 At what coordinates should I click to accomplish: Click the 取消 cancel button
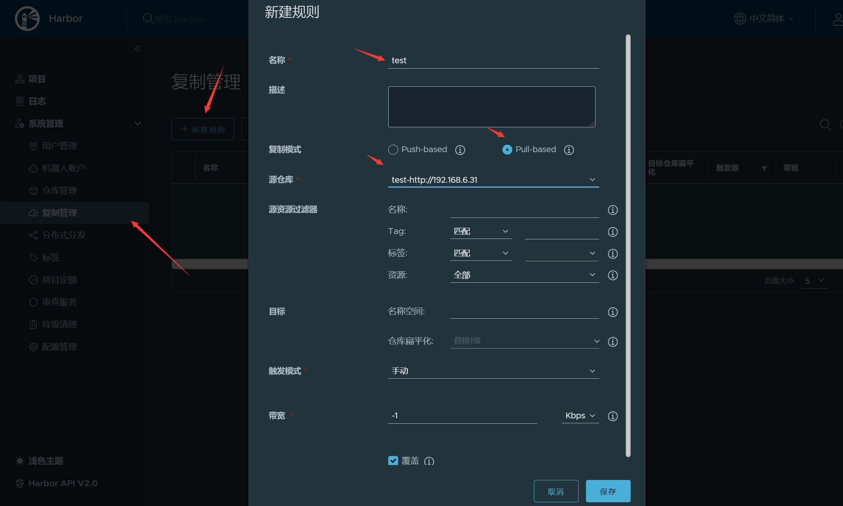(x=556, y=491)
